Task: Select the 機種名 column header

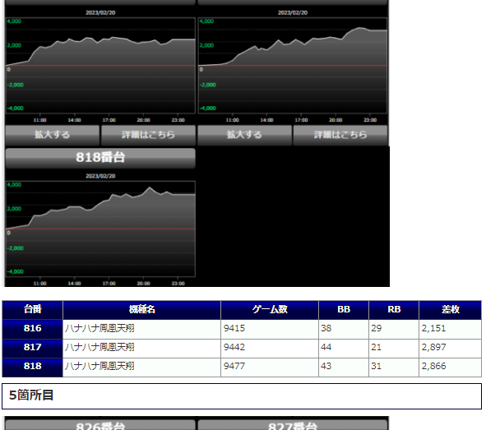Action: [x=141, y=310]
